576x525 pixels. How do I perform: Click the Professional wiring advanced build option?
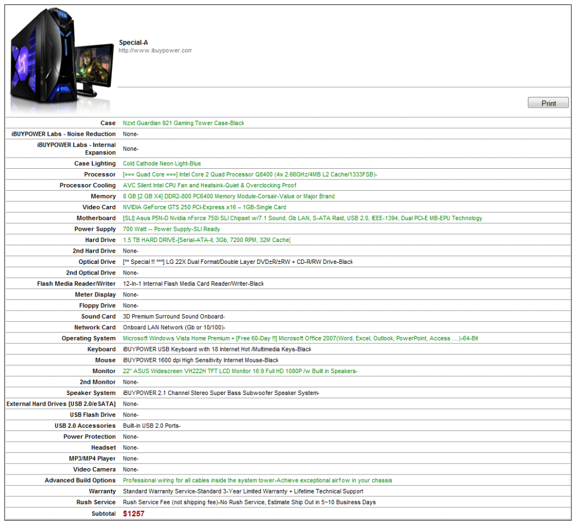[x=257, y=481]
